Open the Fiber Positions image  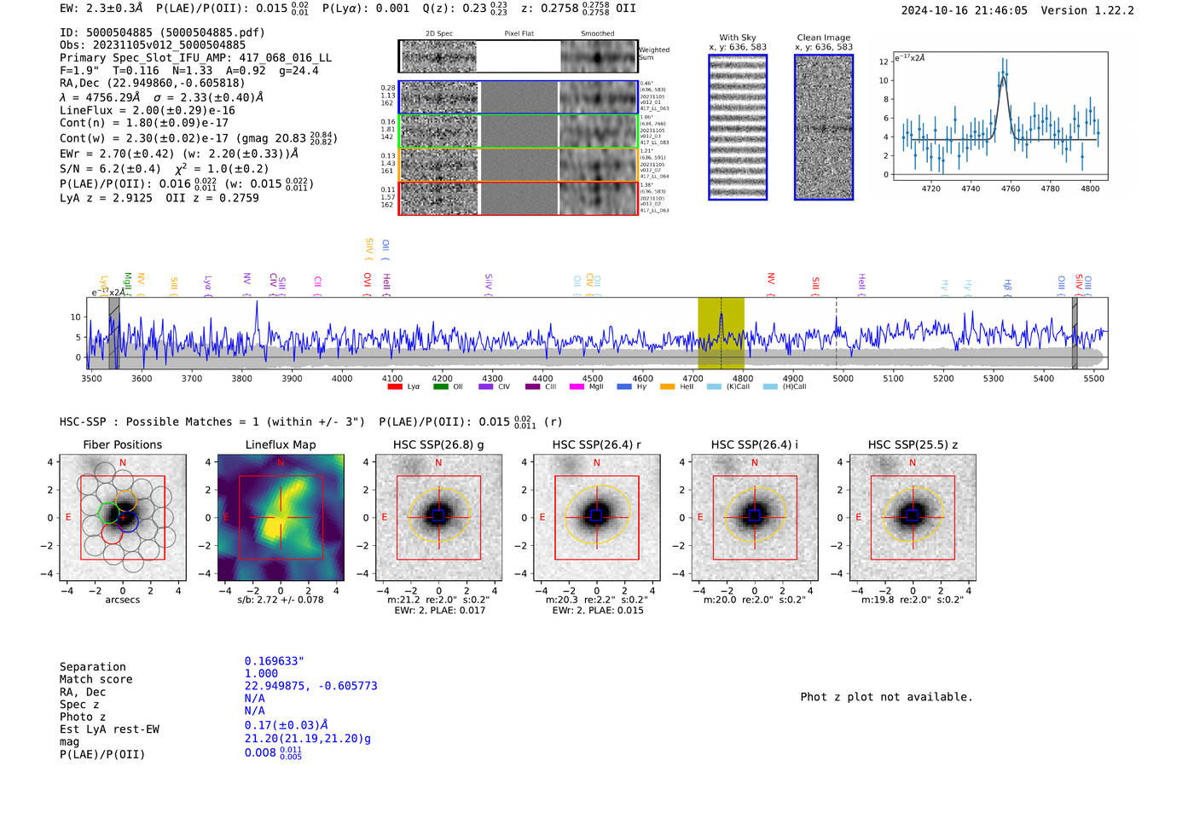coord(123,518)
